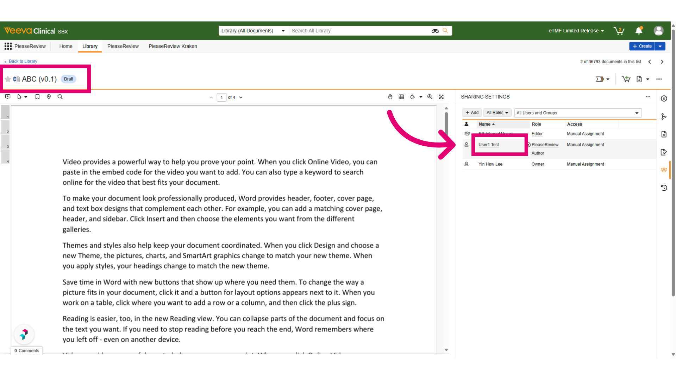Open the PleaseReview tab next to Library
Image resolution: width=676 pixels, height=380 pixels.
point(123,46)
